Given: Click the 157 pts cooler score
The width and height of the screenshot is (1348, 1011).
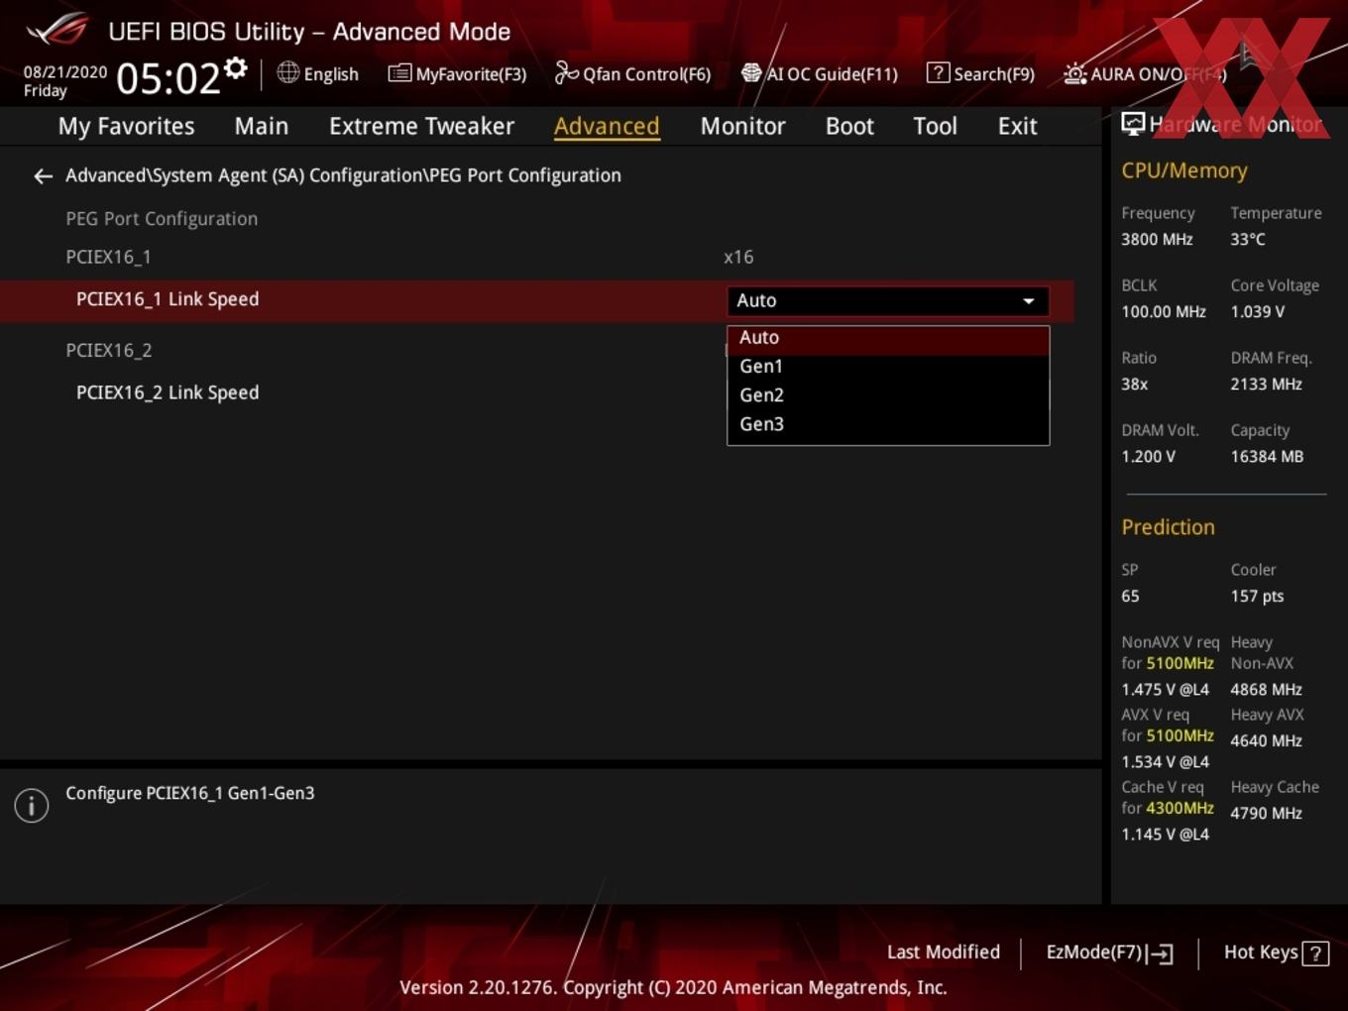Looking at the screenshot, I should [x=1257, y=597].
